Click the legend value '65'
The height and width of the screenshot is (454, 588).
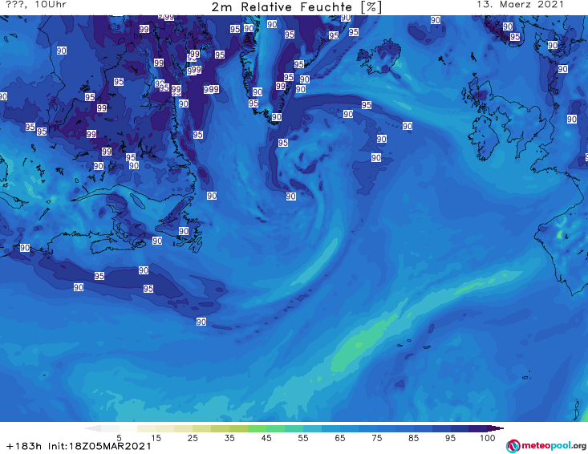(340, 438)
